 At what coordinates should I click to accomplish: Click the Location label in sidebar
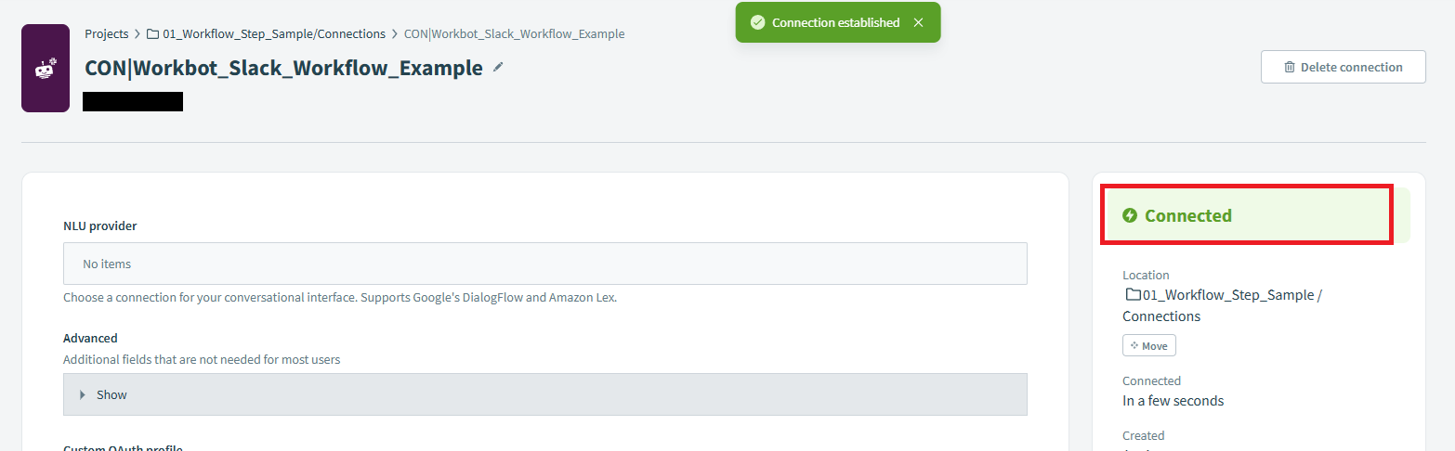(1146, 275)
